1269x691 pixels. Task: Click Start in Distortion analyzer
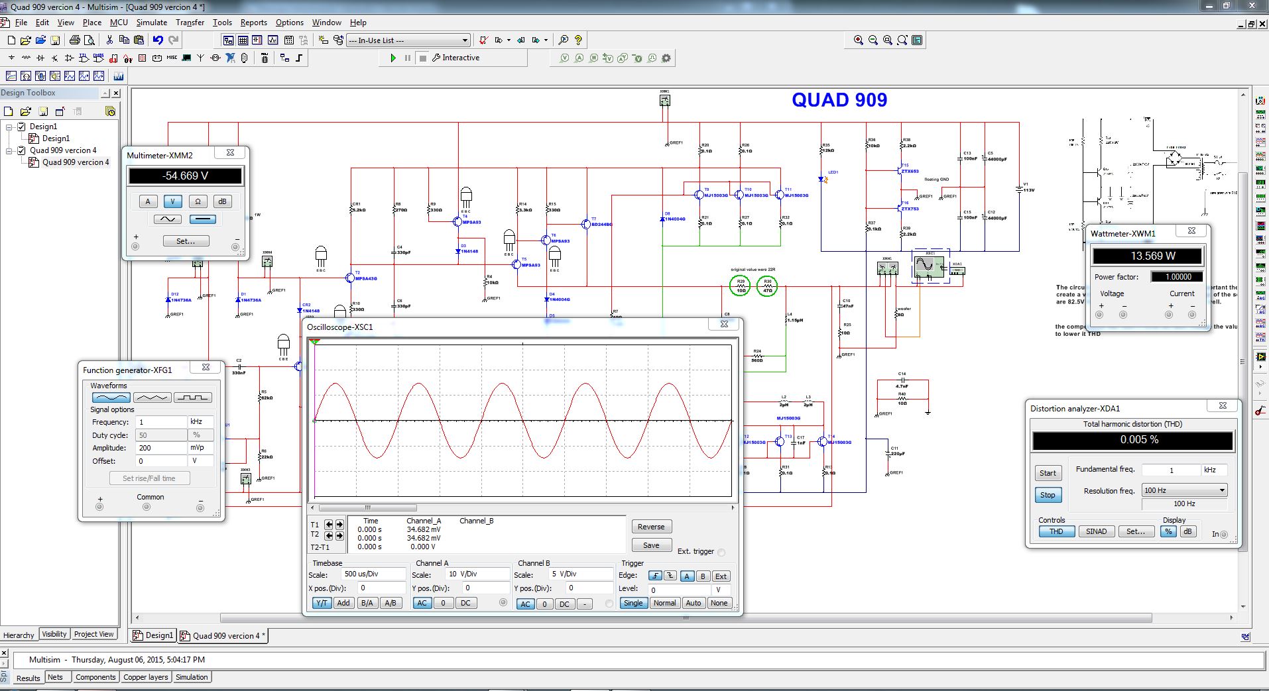click(x=1048, y=473)
